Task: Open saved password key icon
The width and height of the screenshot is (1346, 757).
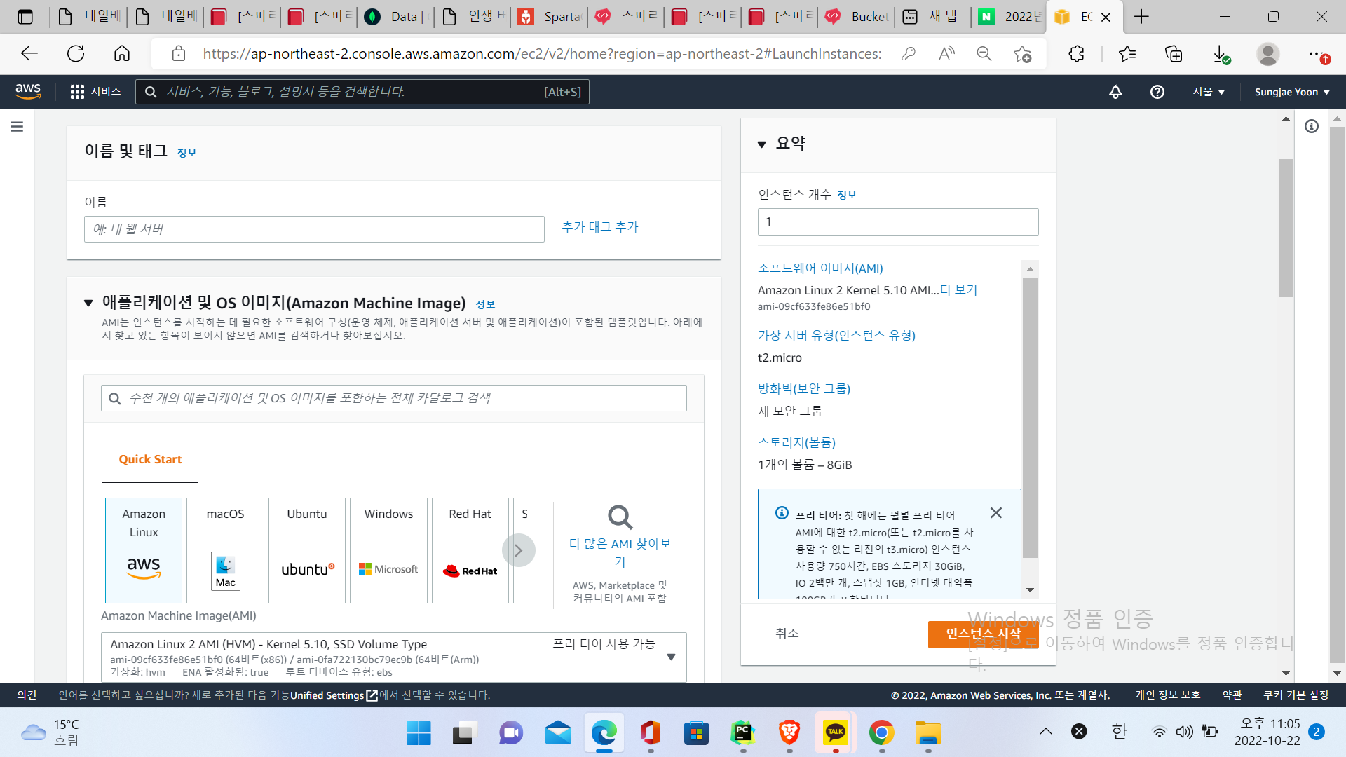Action: [909, 53]
